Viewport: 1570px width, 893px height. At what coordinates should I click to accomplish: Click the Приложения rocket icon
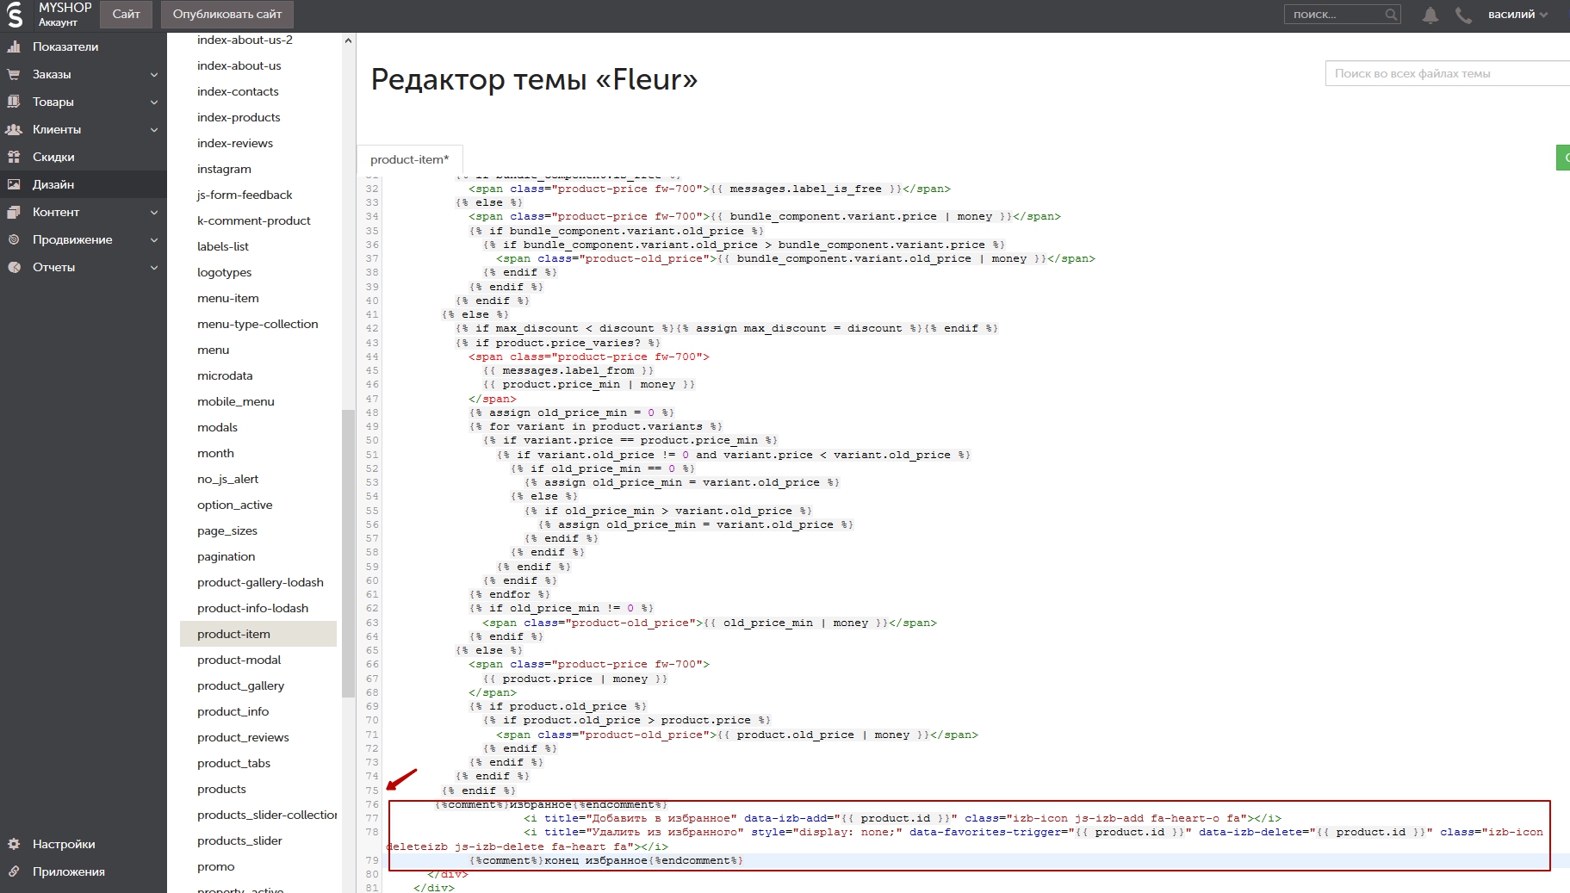(x=14, y=871)
